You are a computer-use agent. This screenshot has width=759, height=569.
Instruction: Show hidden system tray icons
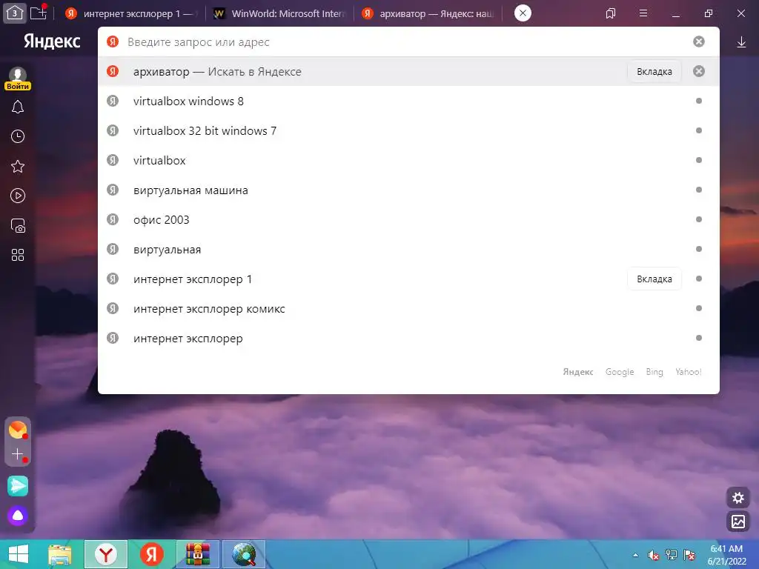[635, 555]
